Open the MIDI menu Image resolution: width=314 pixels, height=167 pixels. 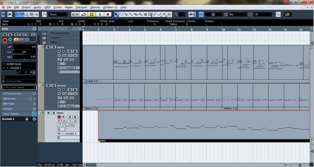pos(47,7)
